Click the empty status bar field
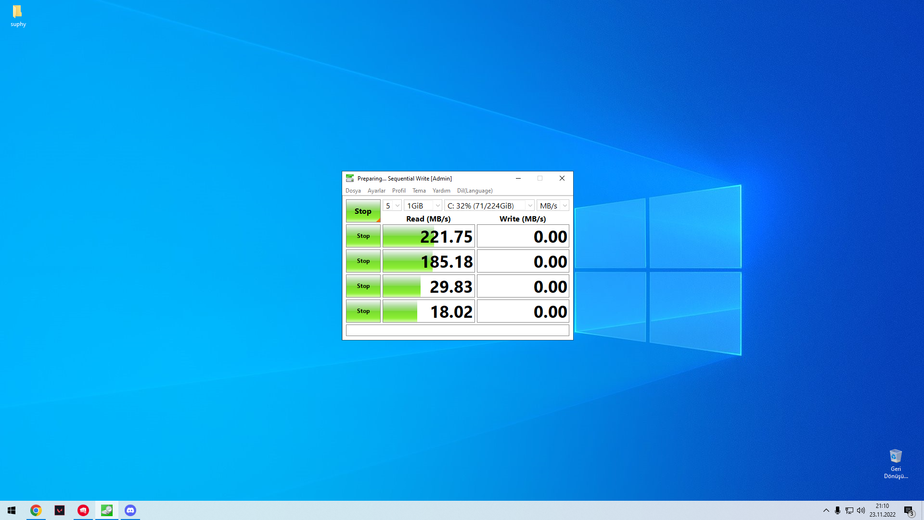924x520 pixels. click(457, 330)
